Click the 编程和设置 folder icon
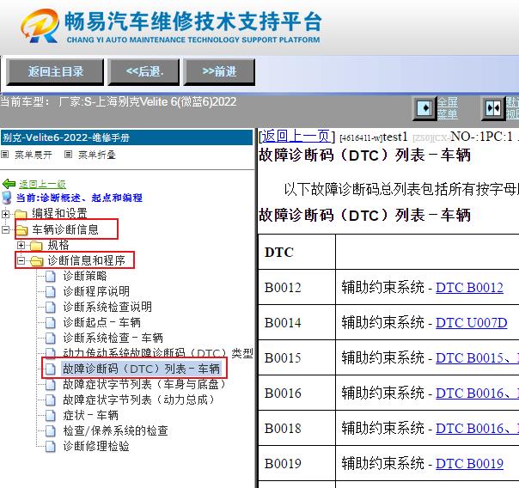This screenshot has height=488, width=519. (21, 214)
